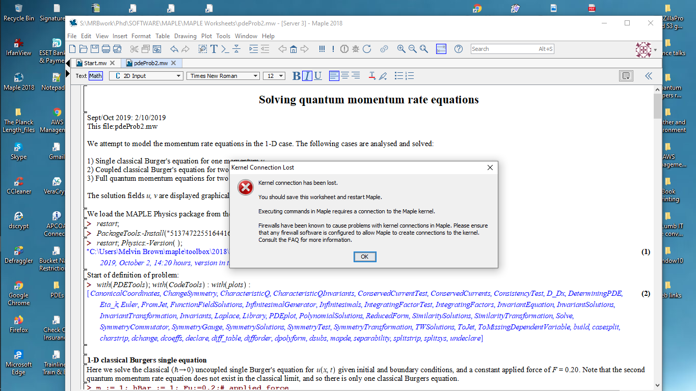Go forward with the right arrow icon
This screenshot has height=391, width=696.
[304, 49]
